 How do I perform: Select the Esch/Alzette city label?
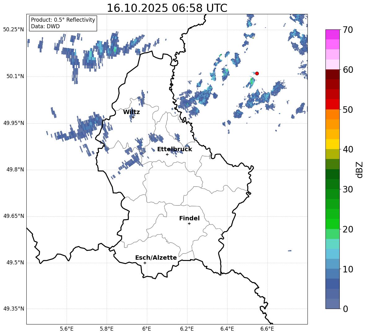[x=156, y=258]
